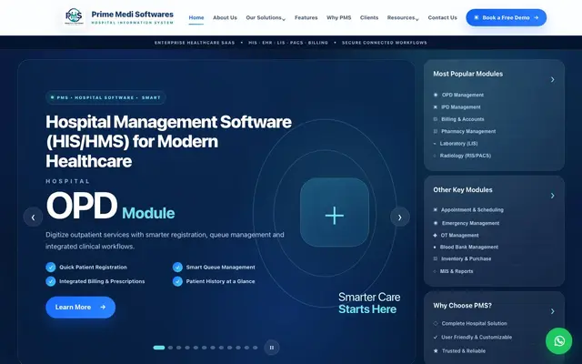Open the Billing & Accounts link
The width and height of the screenshot is (582, 364).
[x=463, y=119]
